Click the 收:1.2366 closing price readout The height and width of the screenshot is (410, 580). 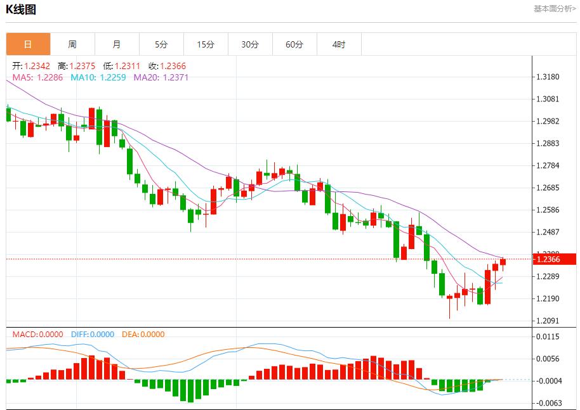(x=167, y=66)
